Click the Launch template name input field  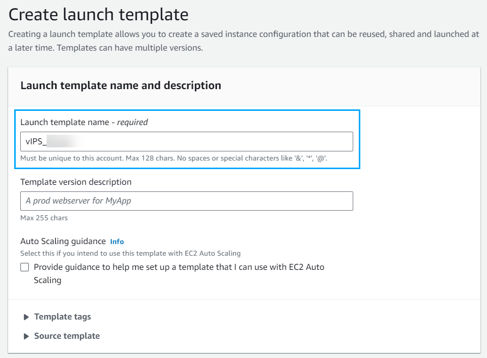[186, 141]
